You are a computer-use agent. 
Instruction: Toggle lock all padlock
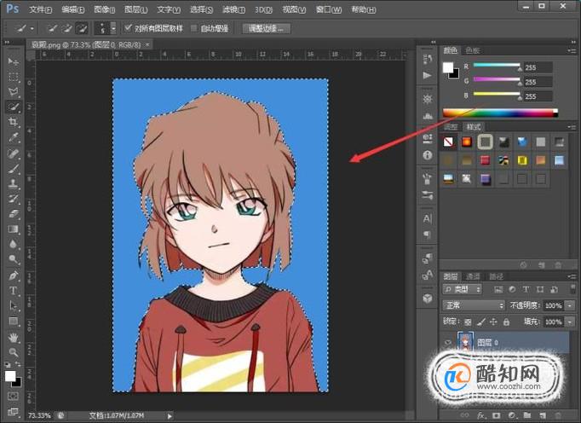506,322
